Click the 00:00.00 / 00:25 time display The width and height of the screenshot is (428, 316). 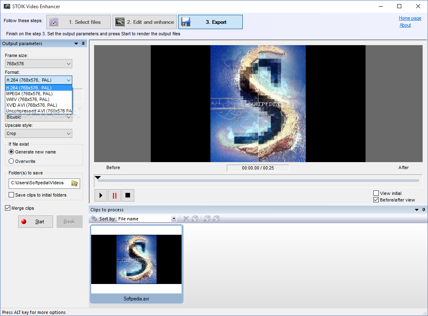click(258, 168)
